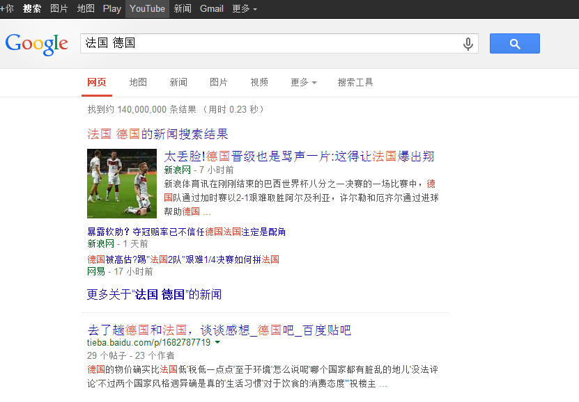
Task: Click the voice search microphone icon
Action: [468, 44]
